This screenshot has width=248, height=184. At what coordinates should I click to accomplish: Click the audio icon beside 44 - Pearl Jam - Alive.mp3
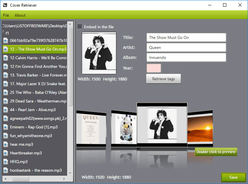pyautogui.click(x=6, y=110)
